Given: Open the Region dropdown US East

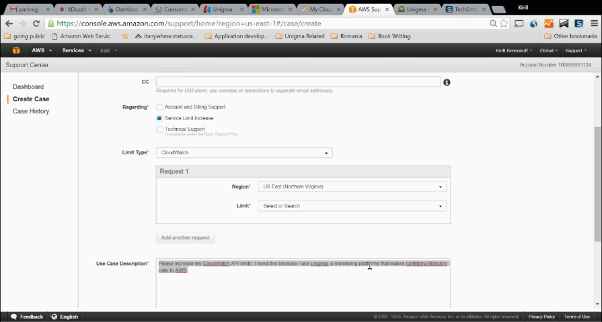Looking at the screenshot, I should (352, 187).
